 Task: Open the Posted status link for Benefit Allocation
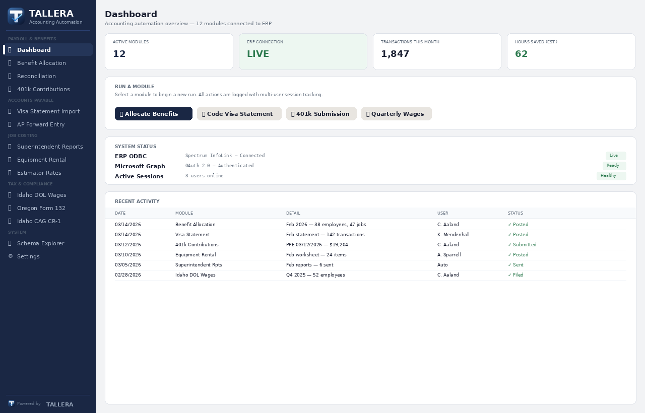click(x=518, y=224)
